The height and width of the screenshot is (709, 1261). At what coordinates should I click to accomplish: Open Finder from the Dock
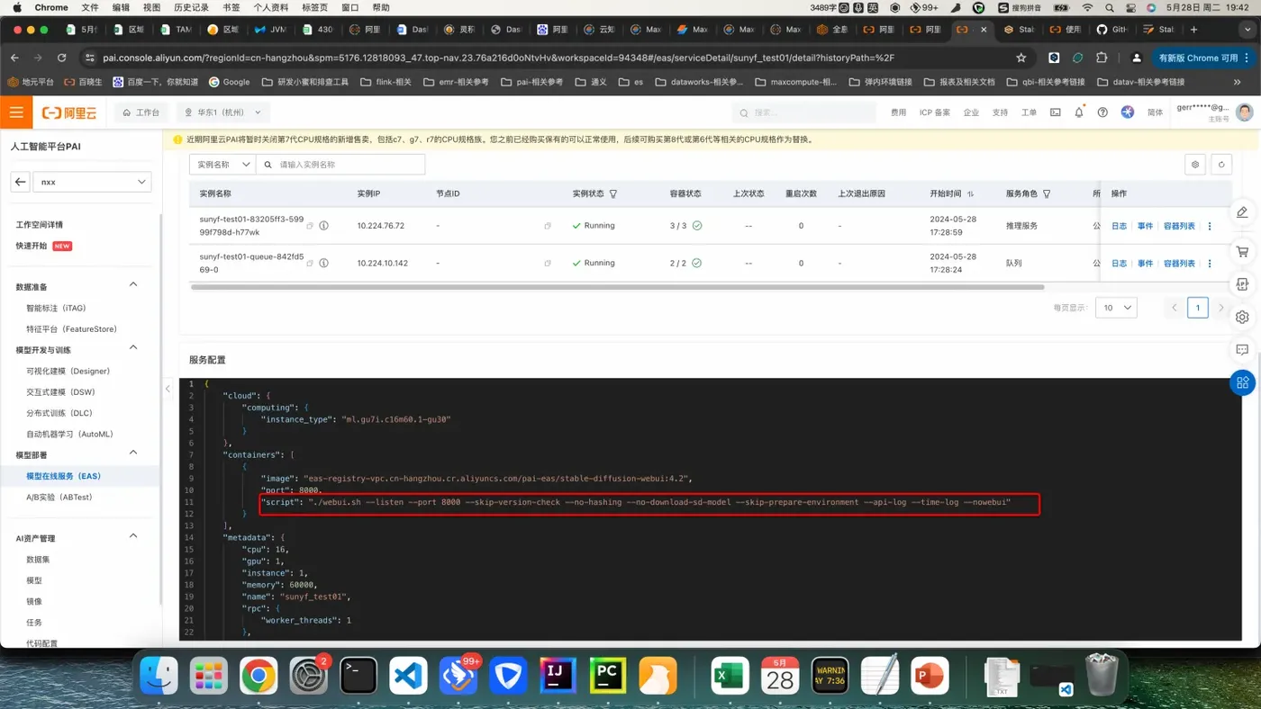(159, 675)
